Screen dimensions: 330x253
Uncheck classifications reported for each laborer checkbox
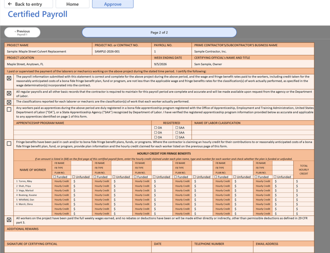[x=9, y=102]
